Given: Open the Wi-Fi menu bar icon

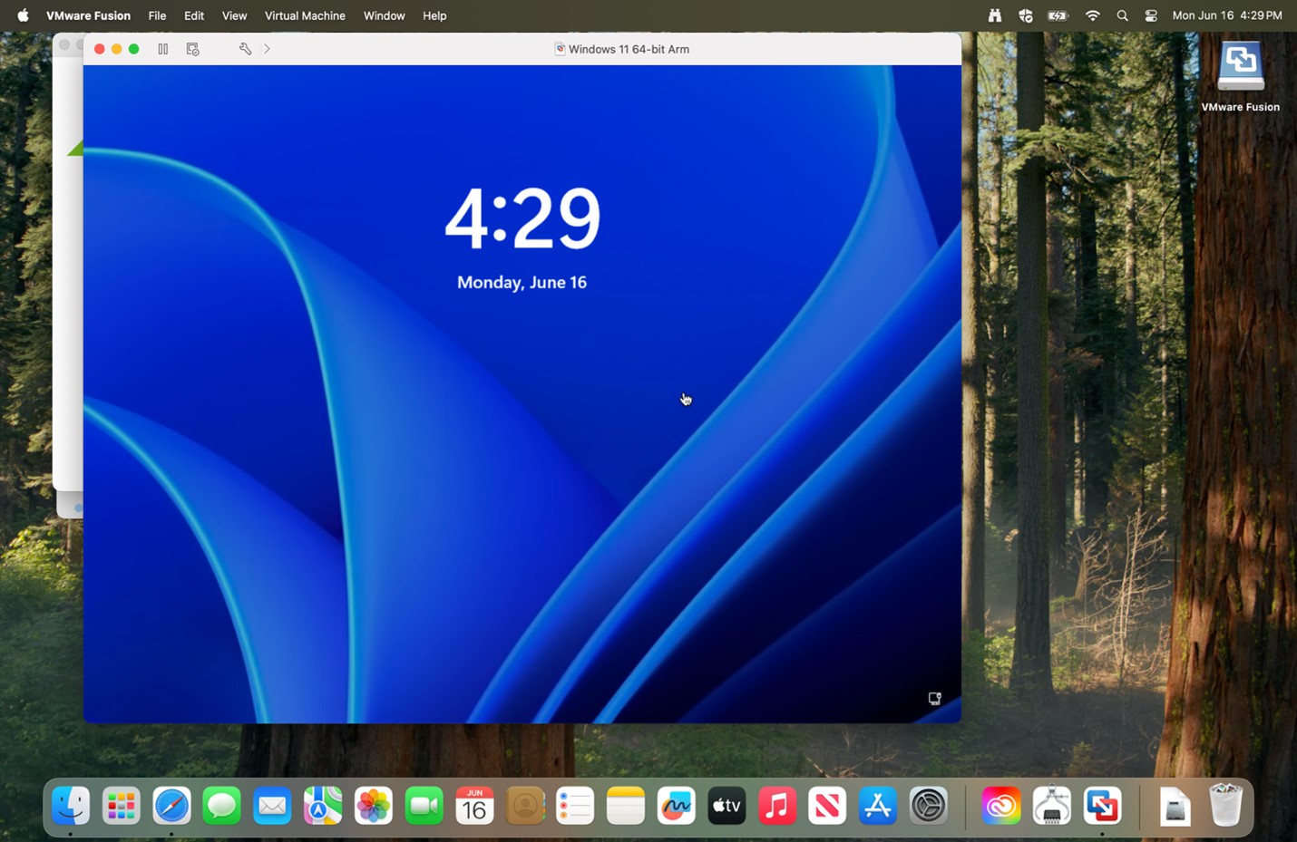Looking at the screenshot, I should click(x=1093, y=15).
